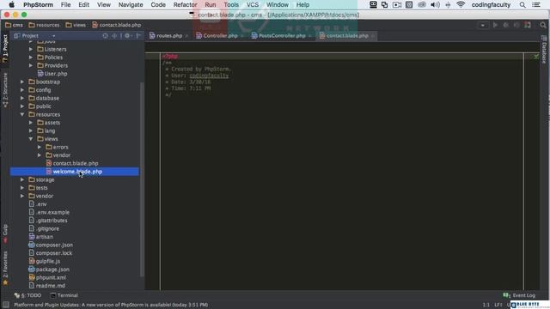Select phpunit.xml file
Viewport: 550px width, 309px height.
point(47,277)
